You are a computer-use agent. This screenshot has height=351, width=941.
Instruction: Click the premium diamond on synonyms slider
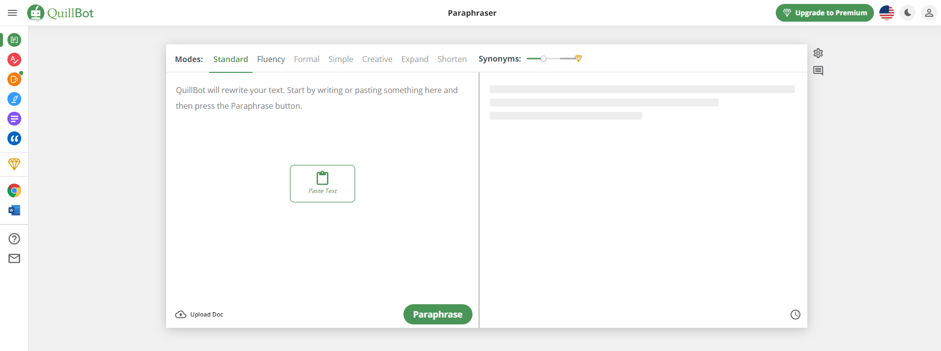point(579,59)
